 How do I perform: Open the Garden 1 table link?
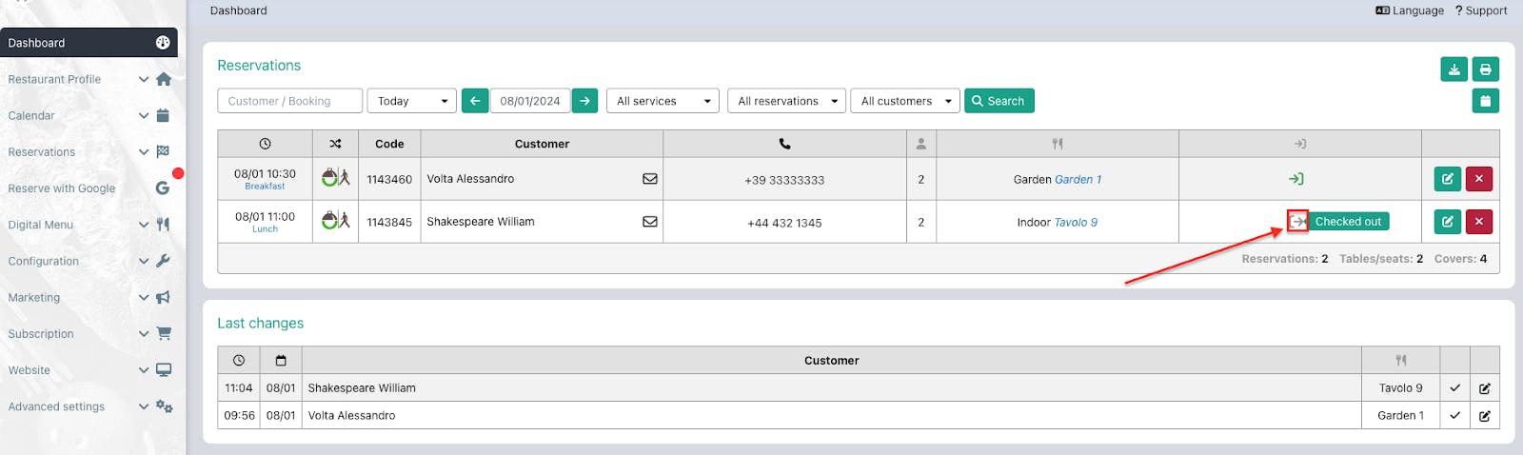click(1078, 180)
